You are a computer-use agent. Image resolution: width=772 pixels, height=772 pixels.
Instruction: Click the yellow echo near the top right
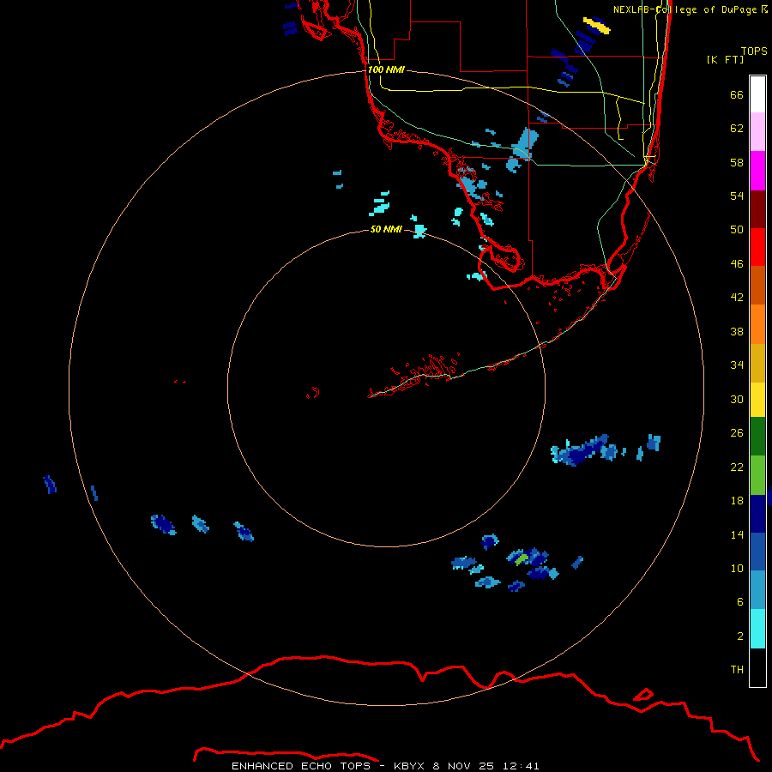[x=597, y=26]
